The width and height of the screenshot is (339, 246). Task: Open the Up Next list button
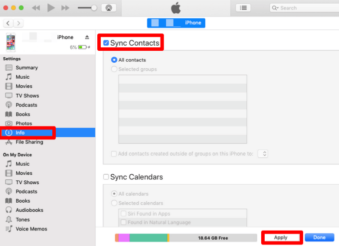(243, 8)
